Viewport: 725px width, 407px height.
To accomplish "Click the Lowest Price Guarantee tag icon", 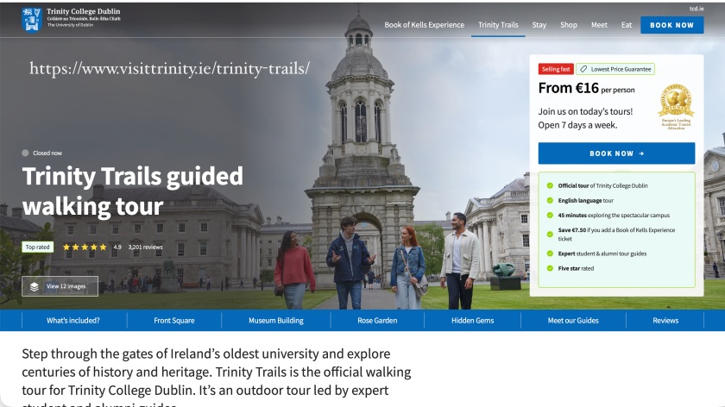I will [583, 69].
